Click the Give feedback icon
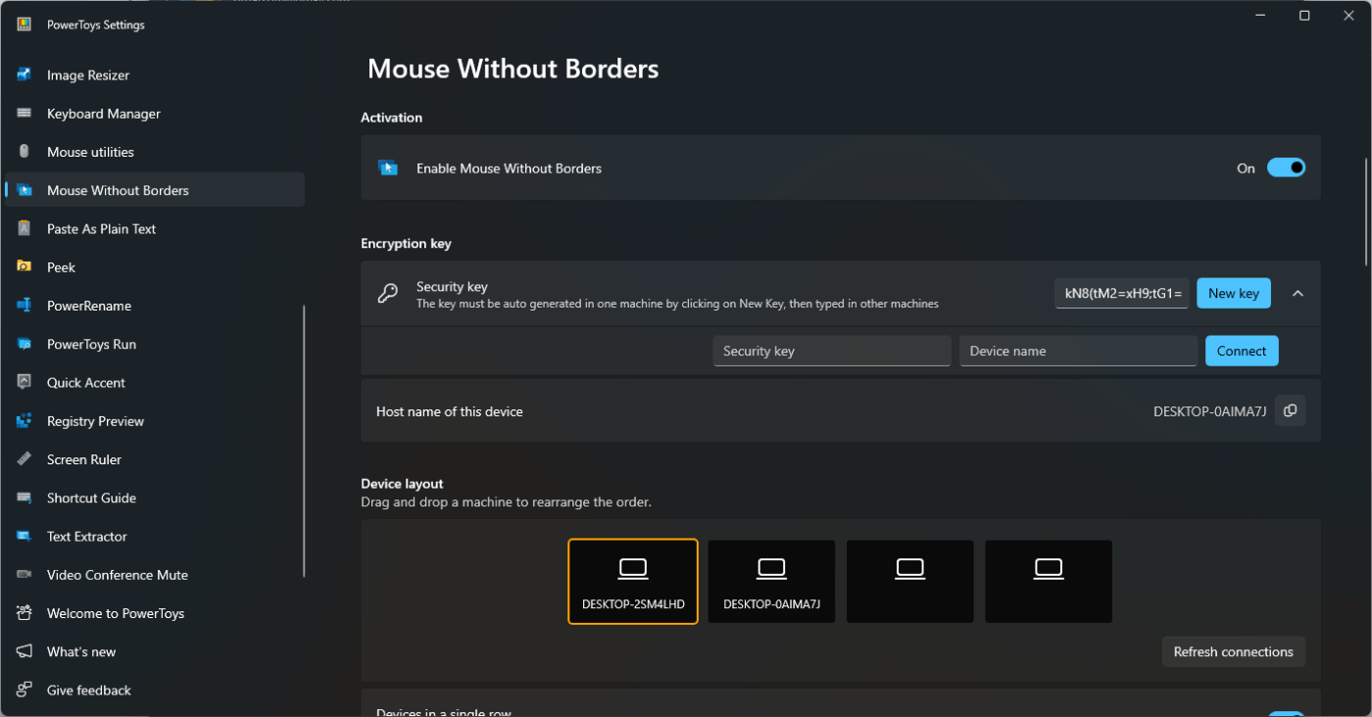The image size is (1372, 717). coord(24,690)
